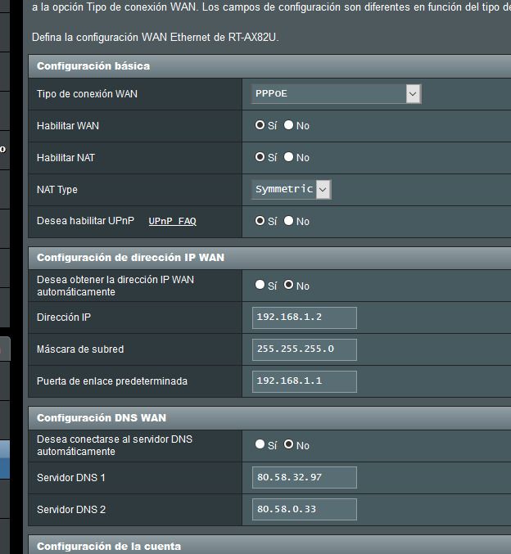Image resolution: width=511 pixels, height=554 pixels.
Task: Open the Tipo de conexión WAN dropdown
Action: 336,94
